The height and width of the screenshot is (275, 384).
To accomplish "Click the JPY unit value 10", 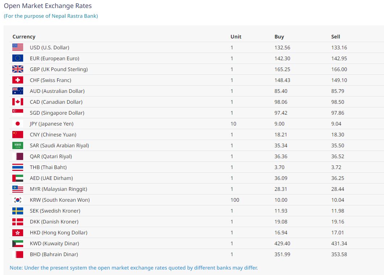I will point(233,124).
